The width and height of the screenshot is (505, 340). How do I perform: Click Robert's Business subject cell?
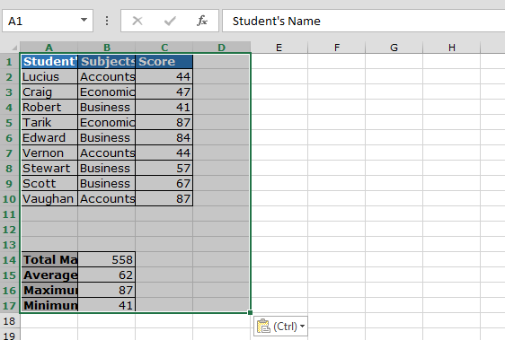tap(107, 107)
